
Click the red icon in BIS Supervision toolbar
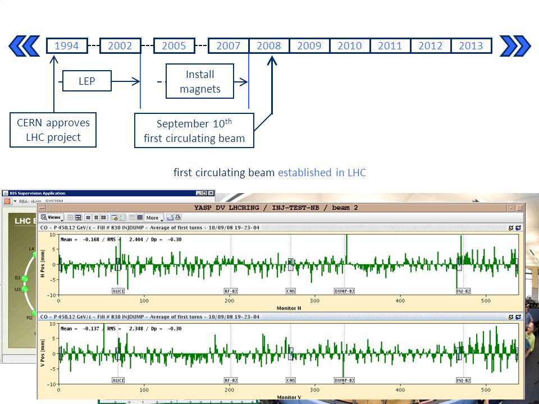click(x=7, y=201)
